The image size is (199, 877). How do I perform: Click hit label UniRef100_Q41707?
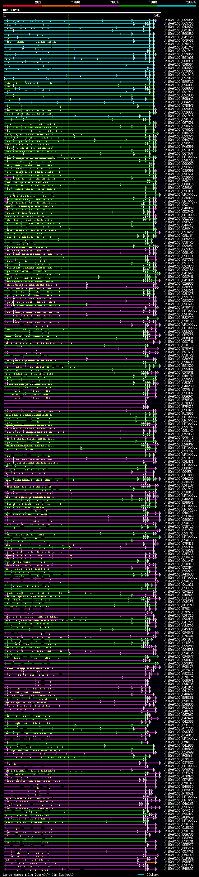(178, 47)
